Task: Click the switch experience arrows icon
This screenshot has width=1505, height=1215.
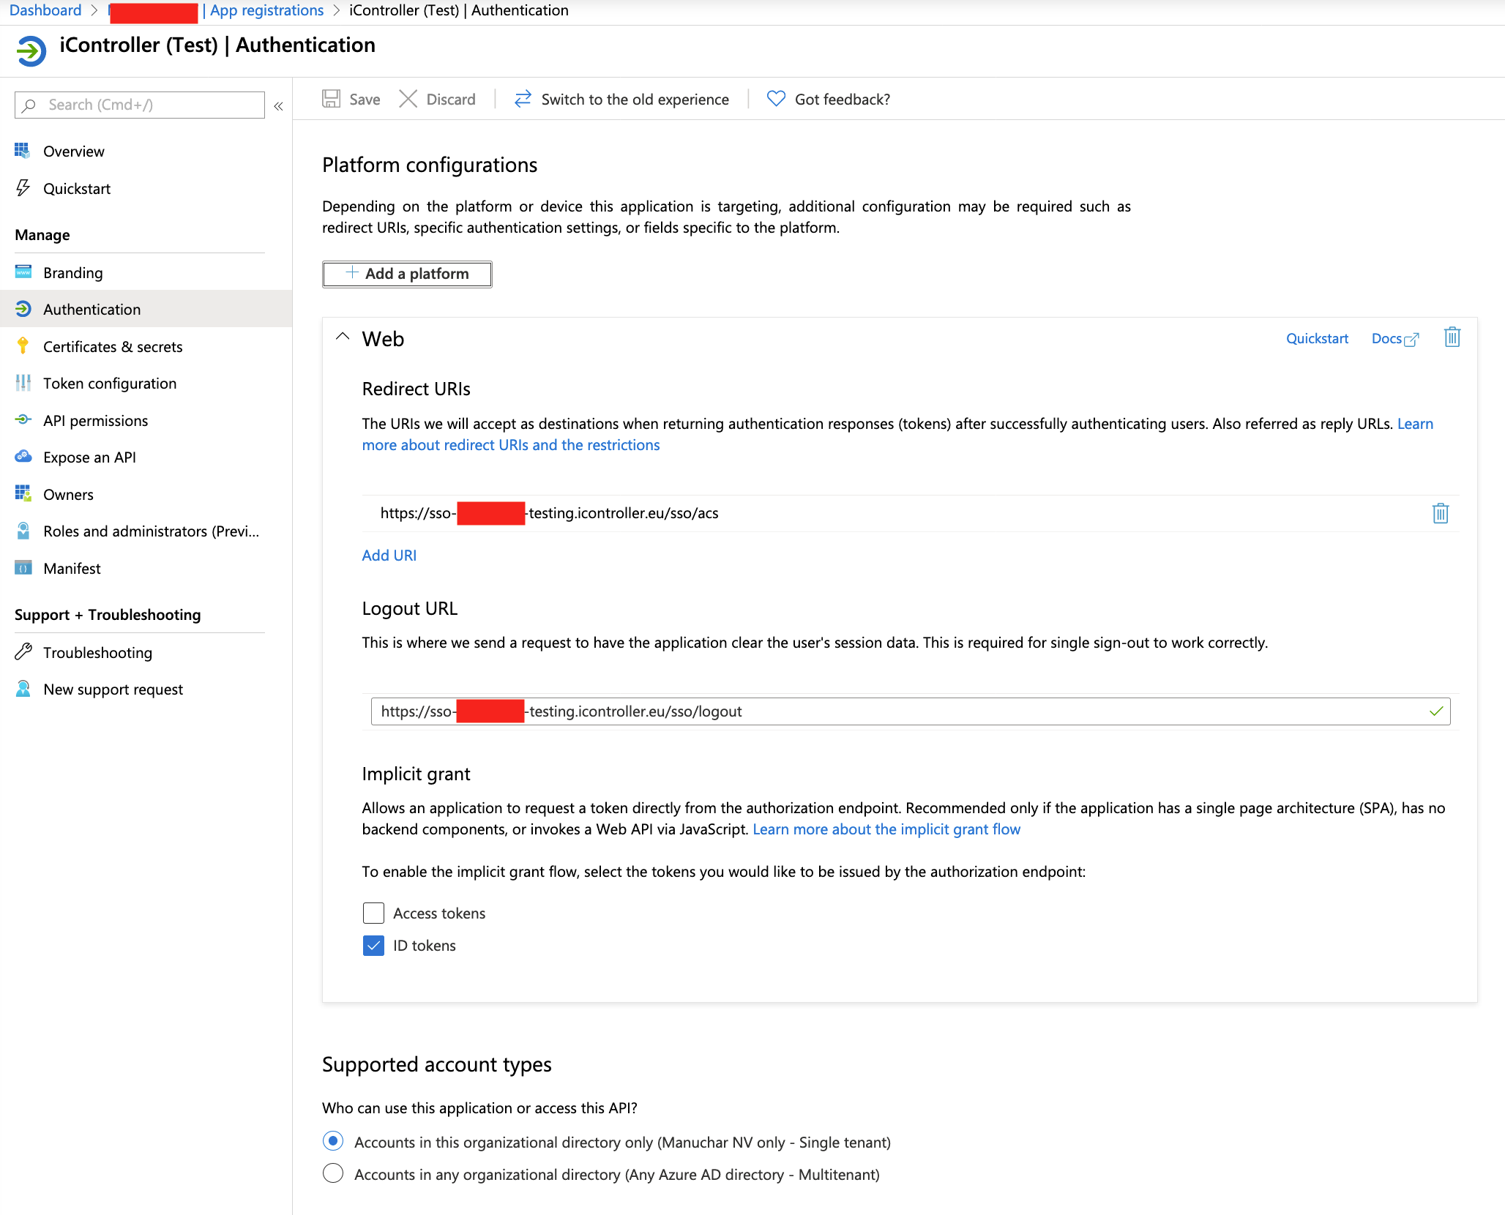Action: coord(523,99)
